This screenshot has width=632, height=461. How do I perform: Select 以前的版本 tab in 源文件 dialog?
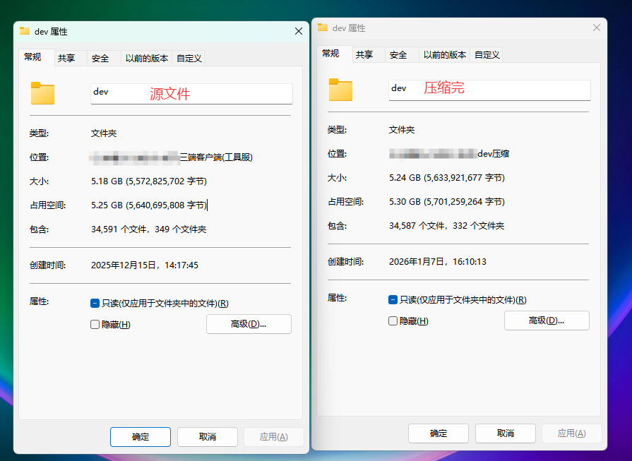coord(147,59)
